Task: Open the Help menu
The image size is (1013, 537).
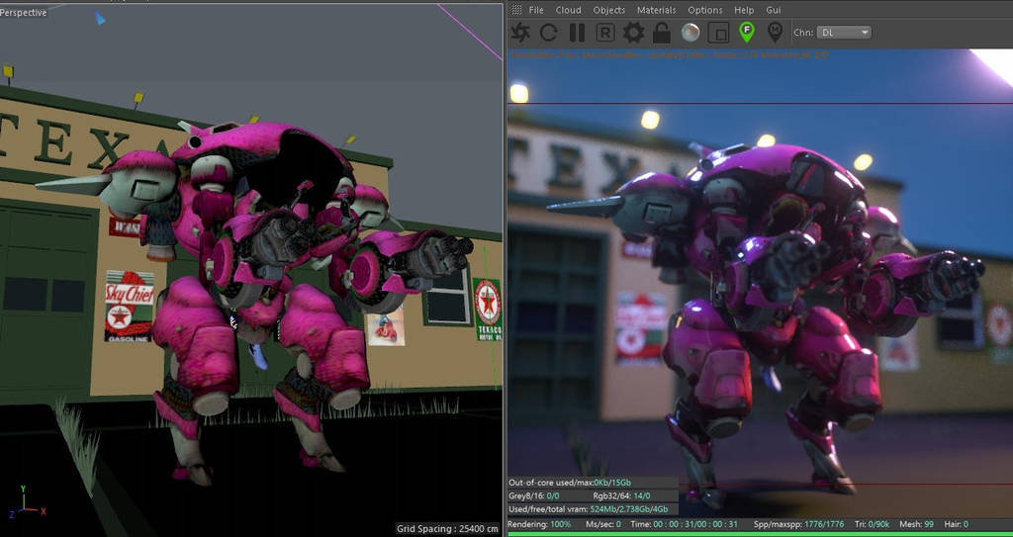Action: click(x=744, y=10)
